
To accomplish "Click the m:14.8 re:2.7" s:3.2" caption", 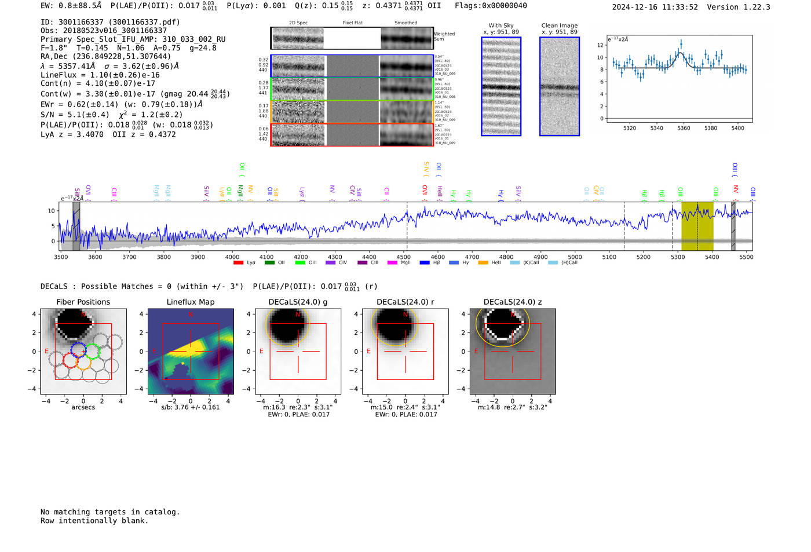I will [513, 407].
